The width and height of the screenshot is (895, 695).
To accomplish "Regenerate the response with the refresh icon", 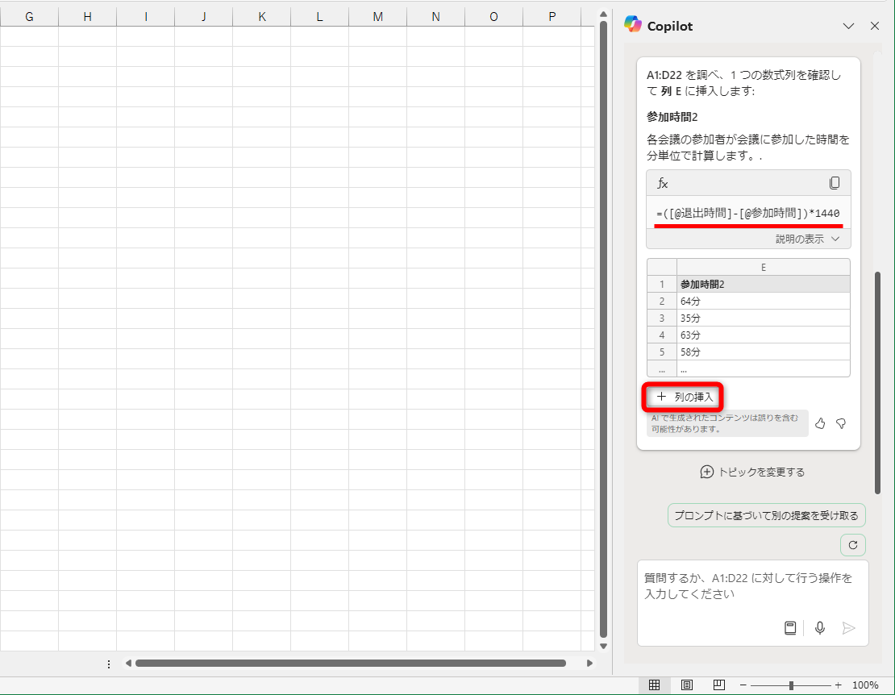I will [x=852, y=544].
